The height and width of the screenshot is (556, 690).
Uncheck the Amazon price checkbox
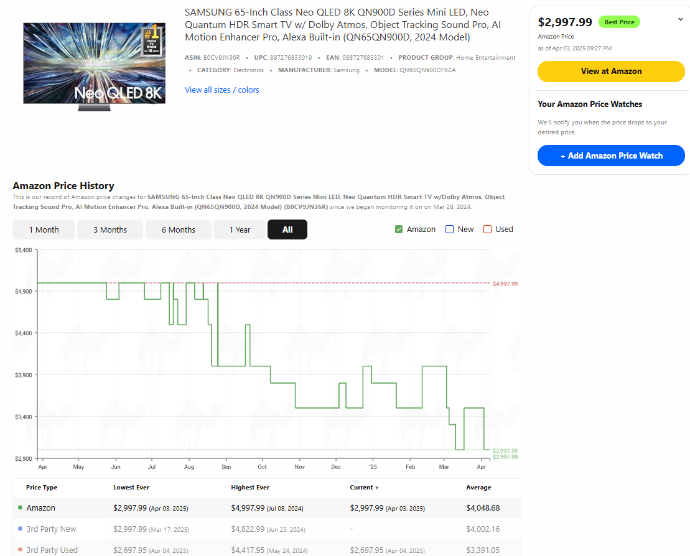399,229
